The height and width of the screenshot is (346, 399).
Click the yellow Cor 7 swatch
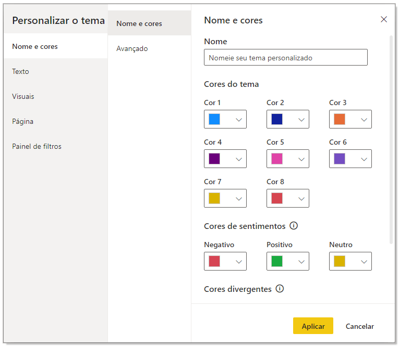(x=214, y=198)
